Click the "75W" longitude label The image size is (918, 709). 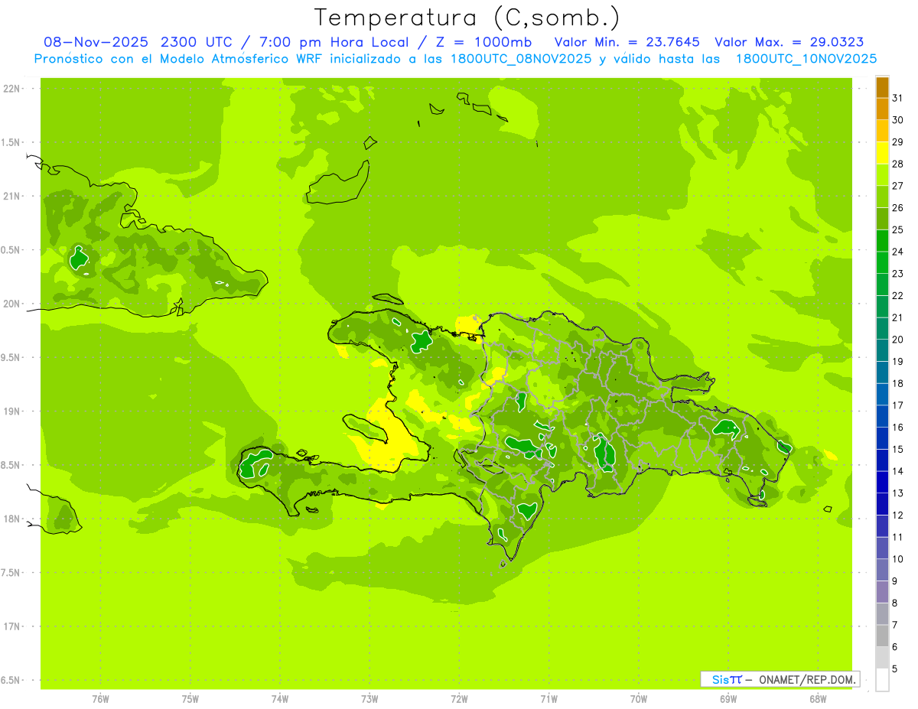190,699
